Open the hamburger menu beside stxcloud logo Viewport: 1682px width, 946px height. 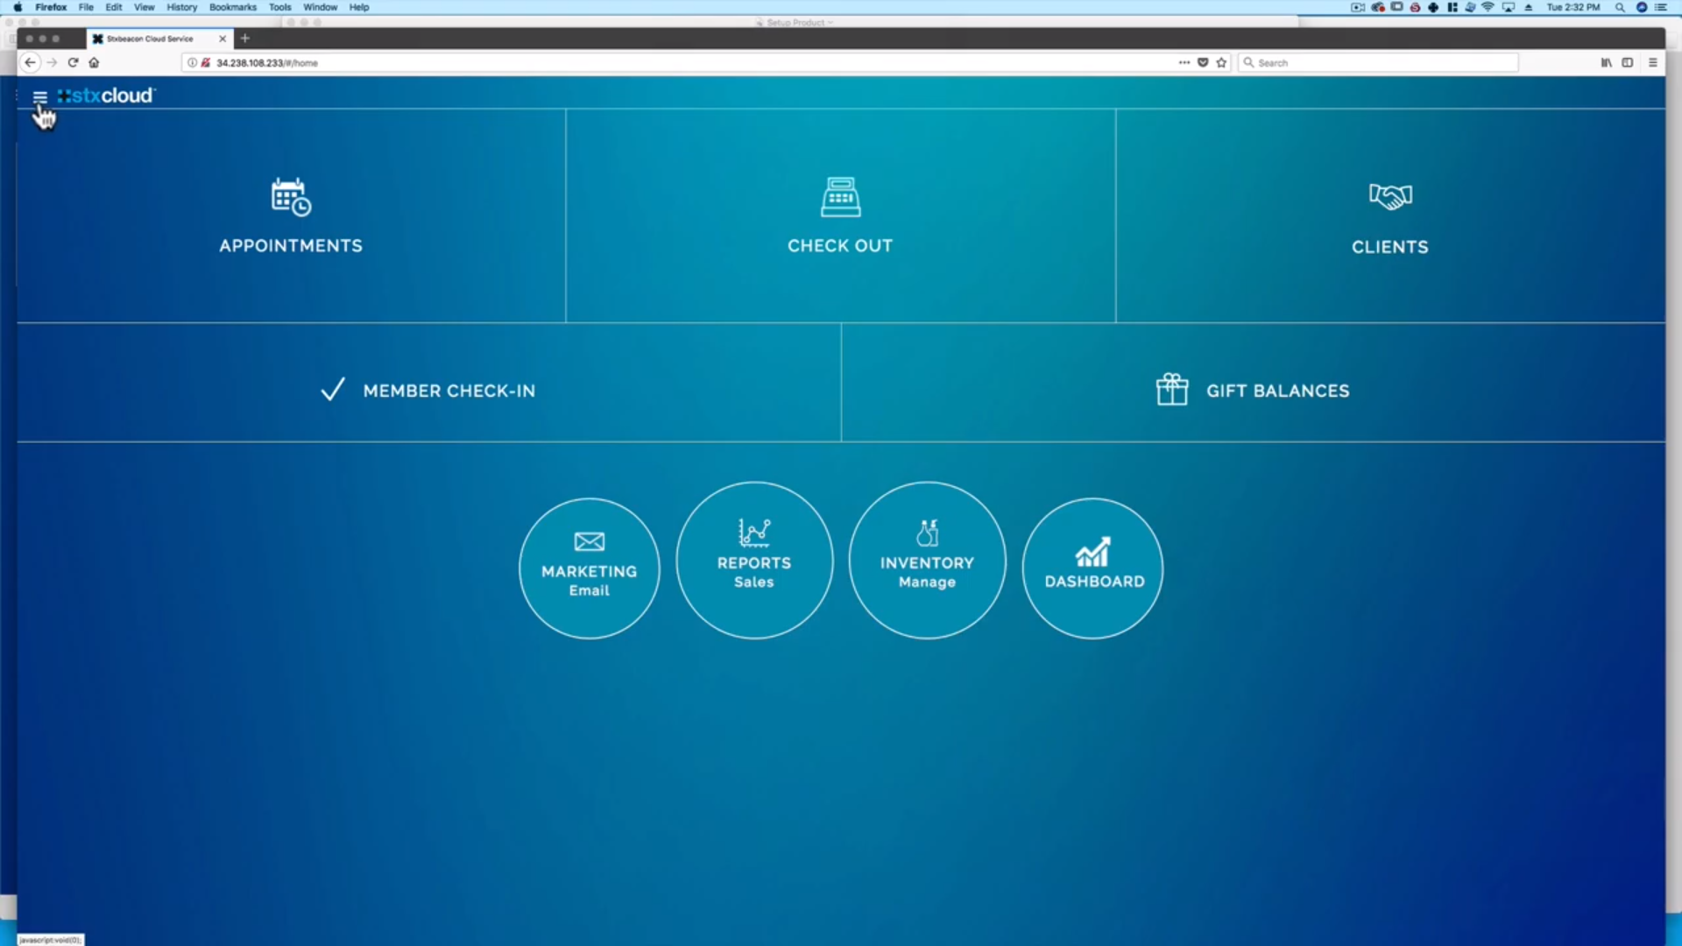point(39,96)
